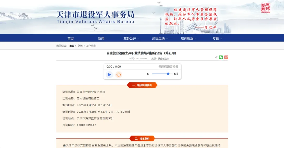Play the audio narration
The image size is (284, 148).
tap(109, 75)
